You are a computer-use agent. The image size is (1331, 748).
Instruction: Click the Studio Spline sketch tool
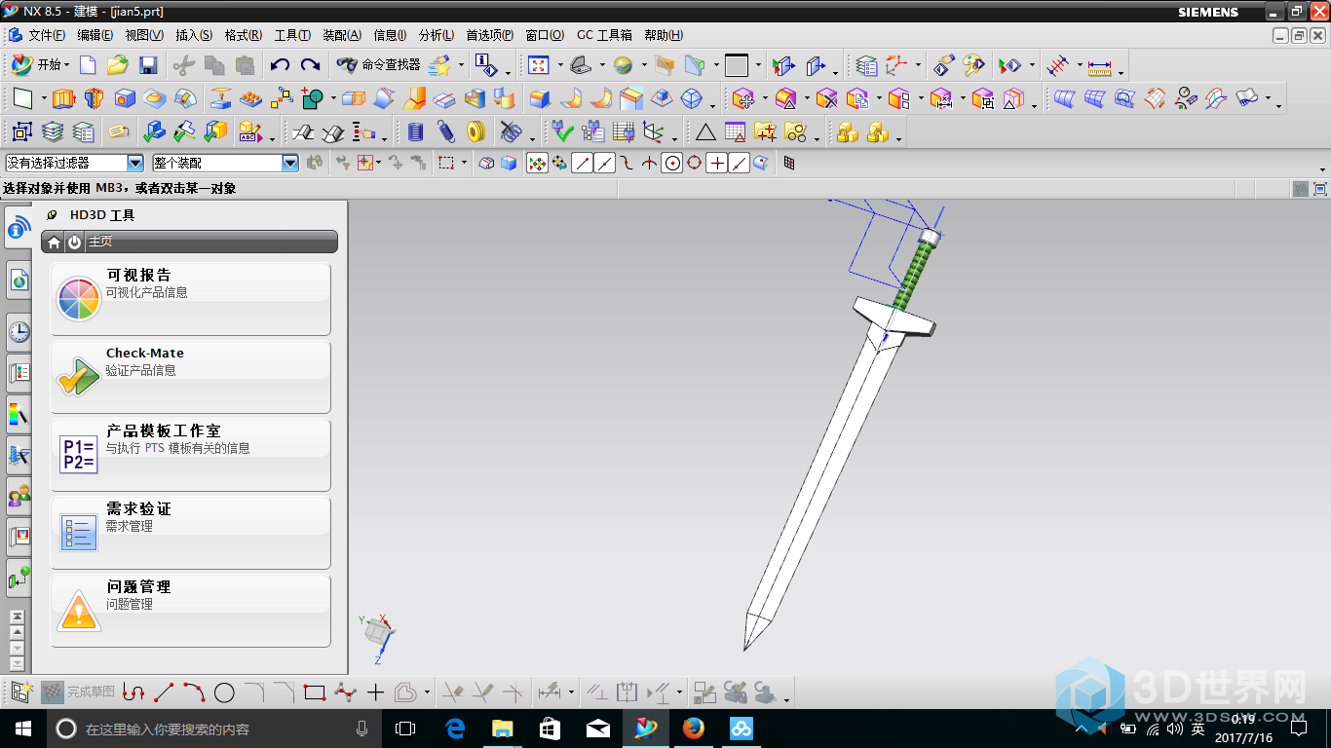click(345, 692)
